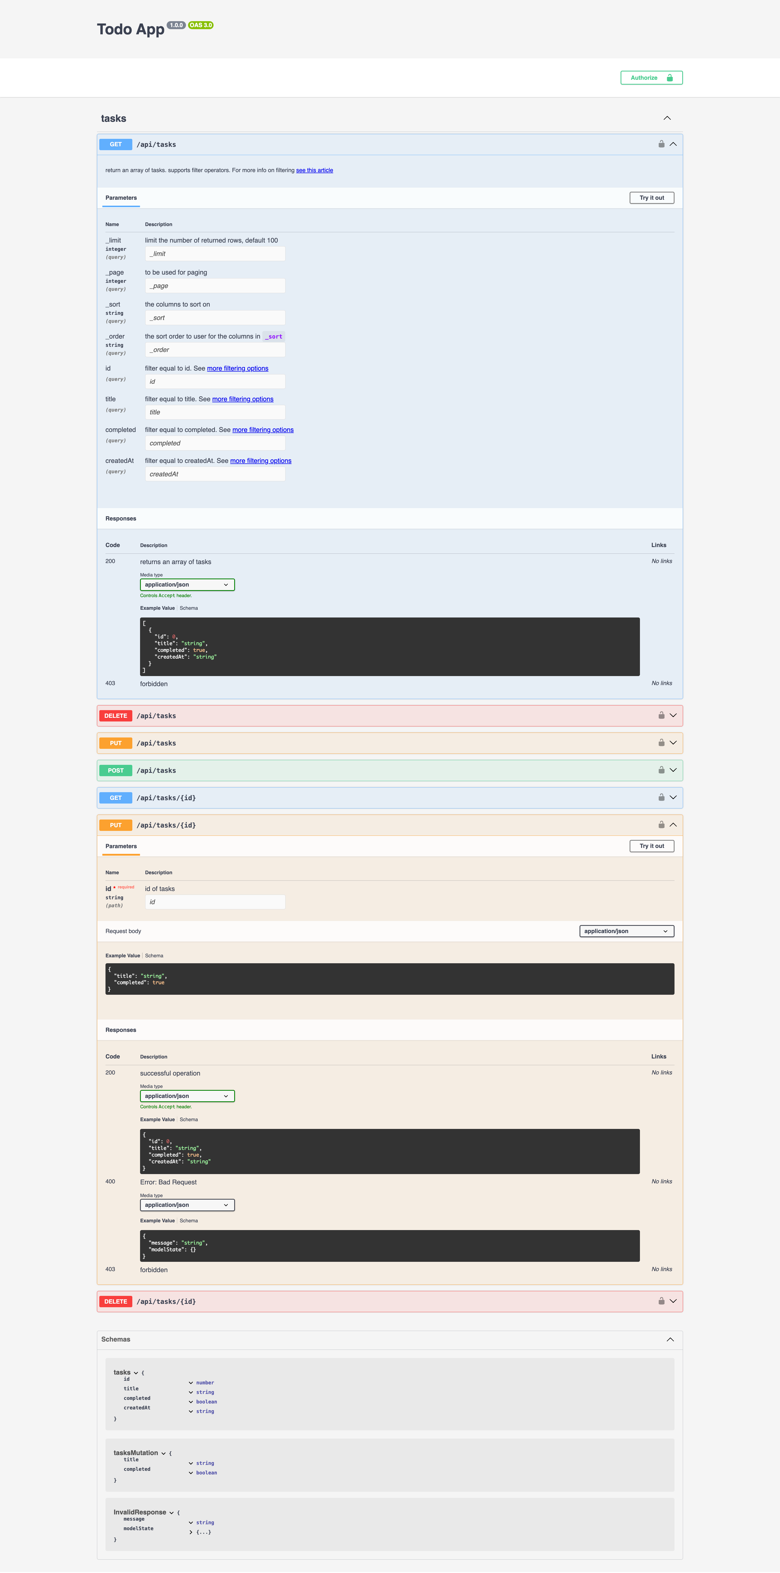Click the lock icon on GET /api/tasks/{id}
The height and width of the screenshot is (1573, 780).
[x=661, y=798]
